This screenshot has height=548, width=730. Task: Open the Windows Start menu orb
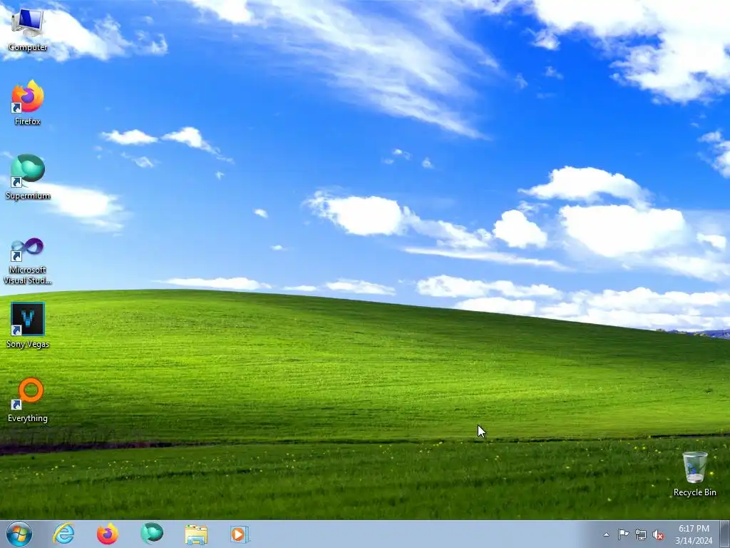coord(19,534)
